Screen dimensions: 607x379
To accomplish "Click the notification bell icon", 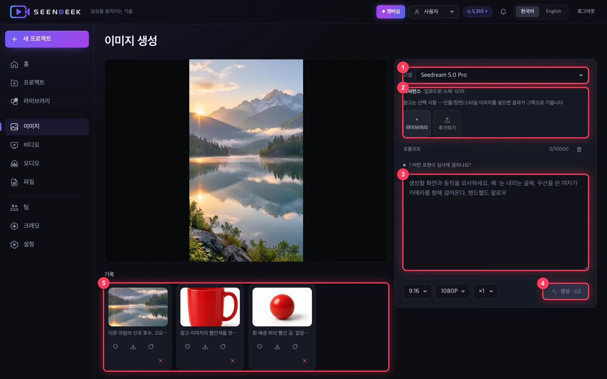I will (503, 12).
